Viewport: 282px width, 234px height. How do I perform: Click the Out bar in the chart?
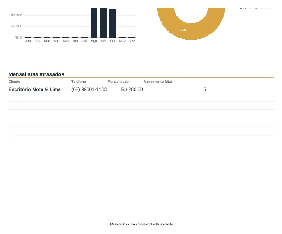(x=113, y=23)
